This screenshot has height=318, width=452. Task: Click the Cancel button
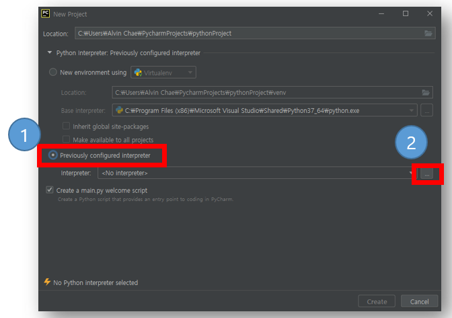click(x=420, y=302)
